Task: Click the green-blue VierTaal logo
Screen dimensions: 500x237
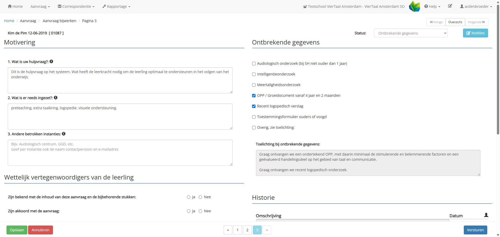Action: click(414, 6)
